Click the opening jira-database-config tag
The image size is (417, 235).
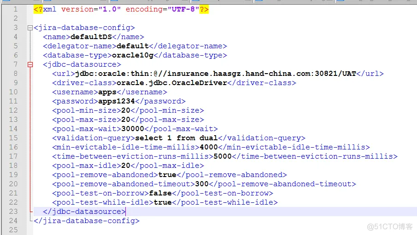pos(84,28)
